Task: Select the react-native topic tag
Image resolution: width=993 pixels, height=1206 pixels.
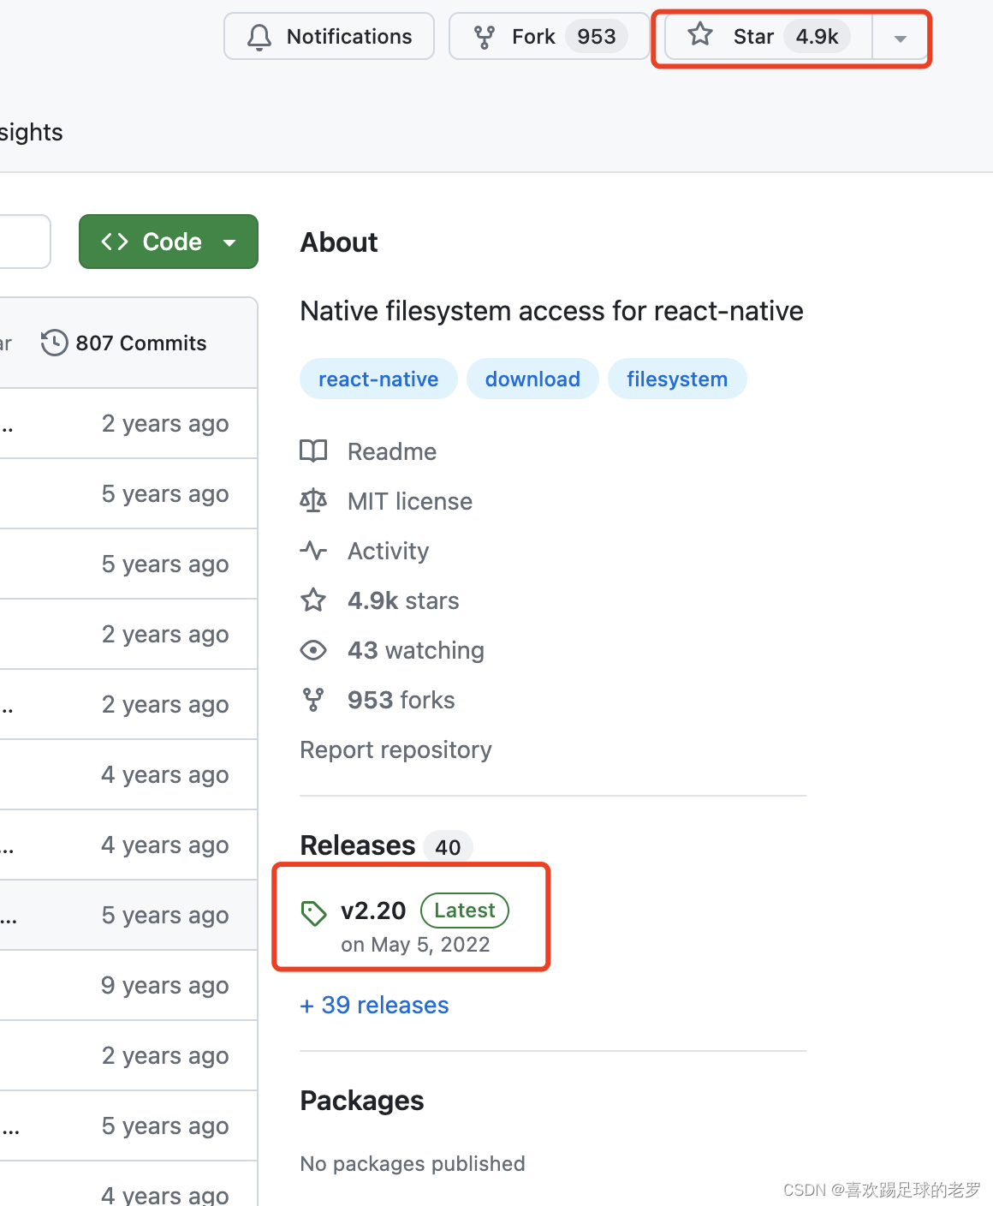Action: point(378,379)
